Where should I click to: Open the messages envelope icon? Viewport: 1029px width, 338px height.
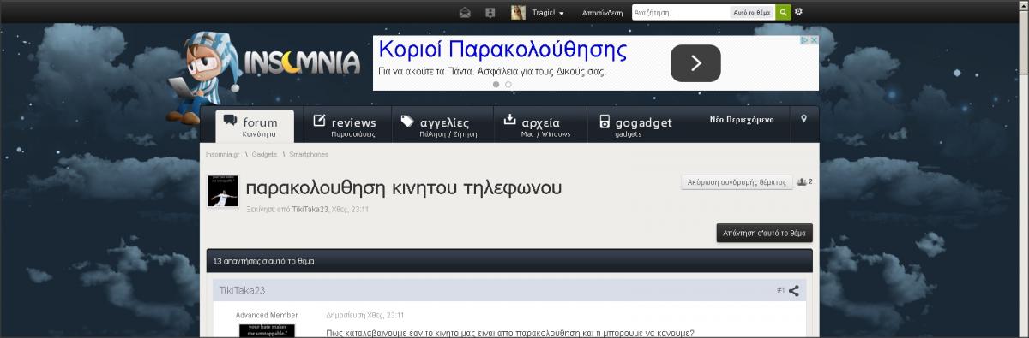465,13
